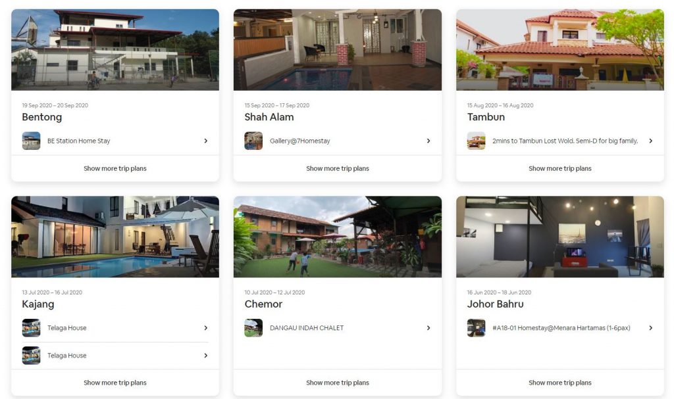This screenshot has height=399, width=674.
Task: Click BE Station Home Stay thumbnail icon
Action: click(31, 141)
